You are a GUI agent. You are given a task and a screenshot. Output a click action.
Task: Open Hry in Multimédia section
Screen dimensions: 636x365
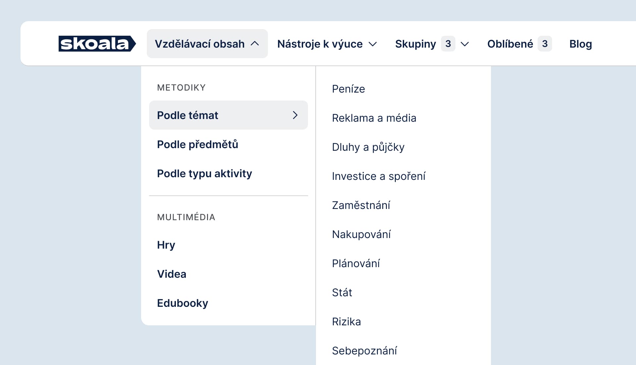(166, 245)
